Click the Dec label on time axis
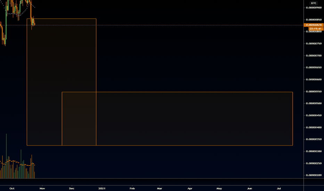Viewport: 324px width, 191px height. [72, 188]
